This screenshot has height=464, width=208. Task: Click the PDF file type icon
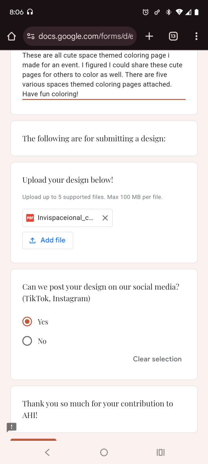30,218
